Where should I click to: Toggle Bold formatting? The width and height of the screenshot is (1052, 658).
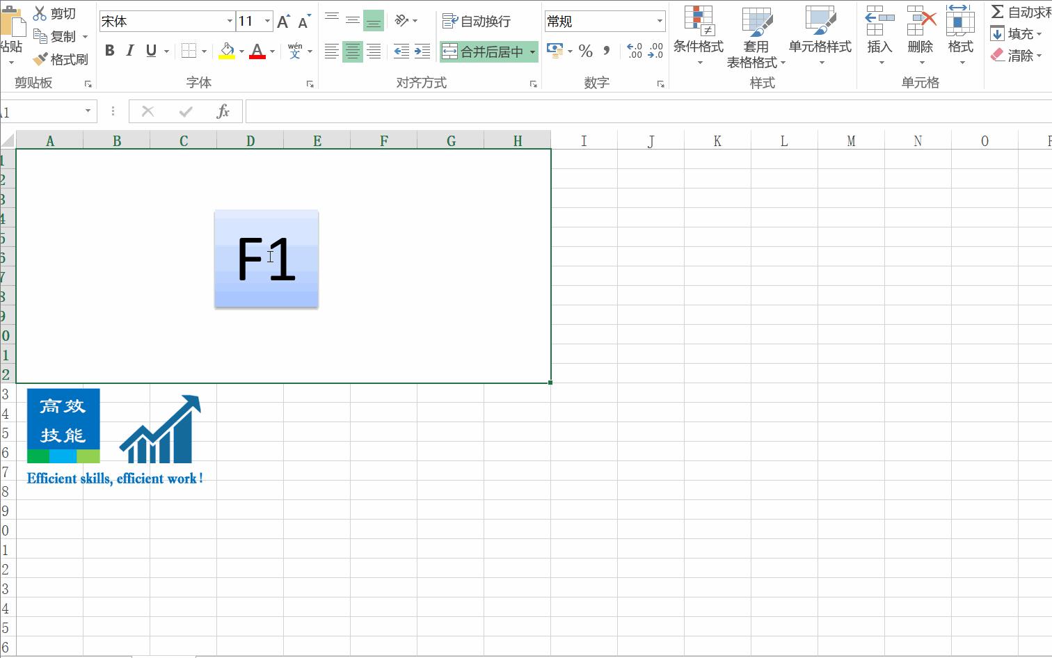[109, 51]
